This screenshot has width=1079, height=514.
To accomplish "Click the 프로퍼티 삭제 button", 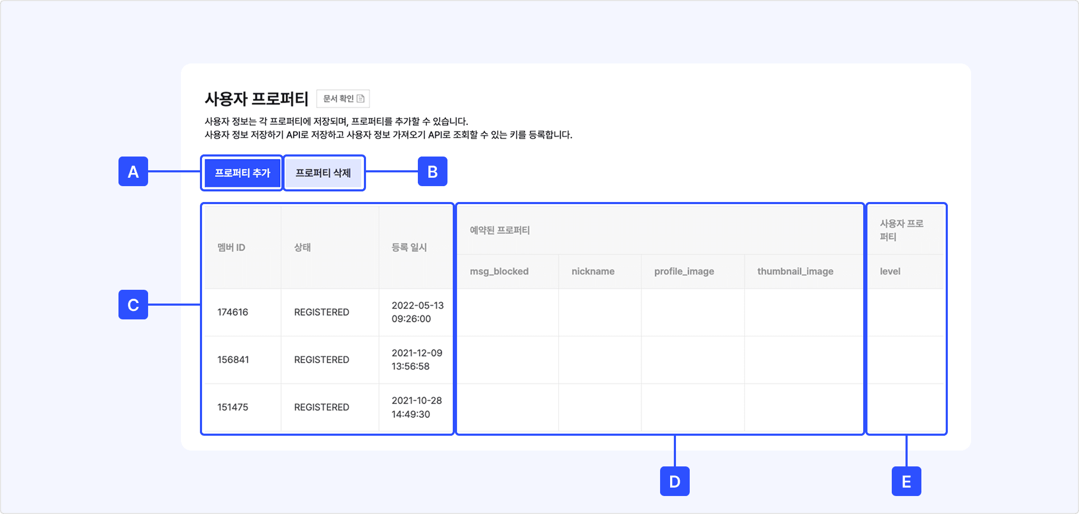I will [323, 173].
